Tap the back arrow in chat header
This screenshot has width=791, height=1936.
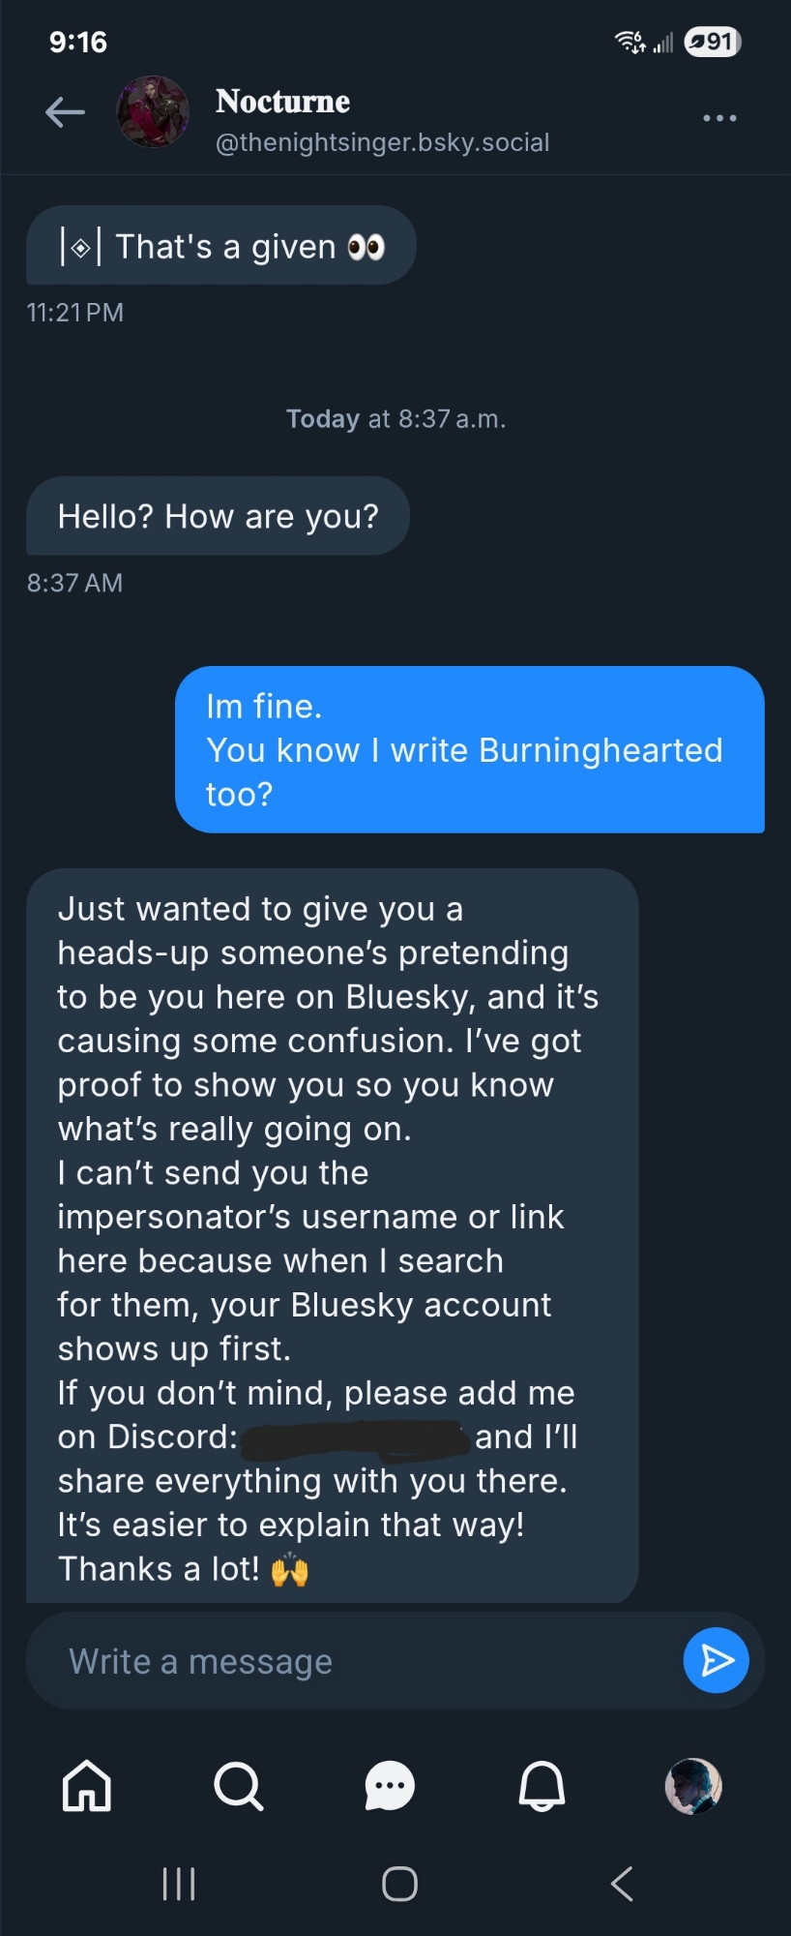point(65,113)
